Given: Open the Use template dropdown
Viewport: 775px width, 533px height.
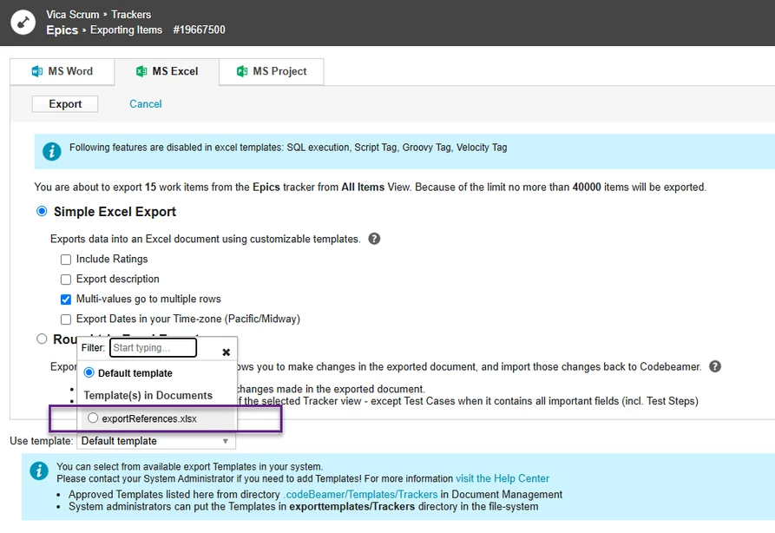Looking at the screenshot, I should point(156,441).
